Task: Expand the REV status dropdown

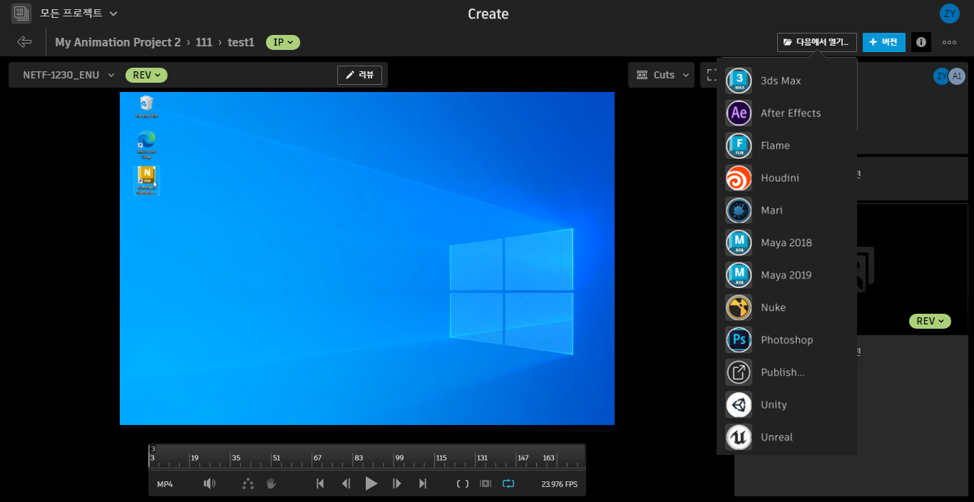Action: pyautogui.click(x=146, y=75)
